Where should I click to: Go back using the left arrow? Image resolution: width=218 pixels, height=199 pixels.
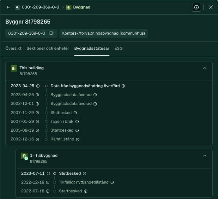(8, 7)
